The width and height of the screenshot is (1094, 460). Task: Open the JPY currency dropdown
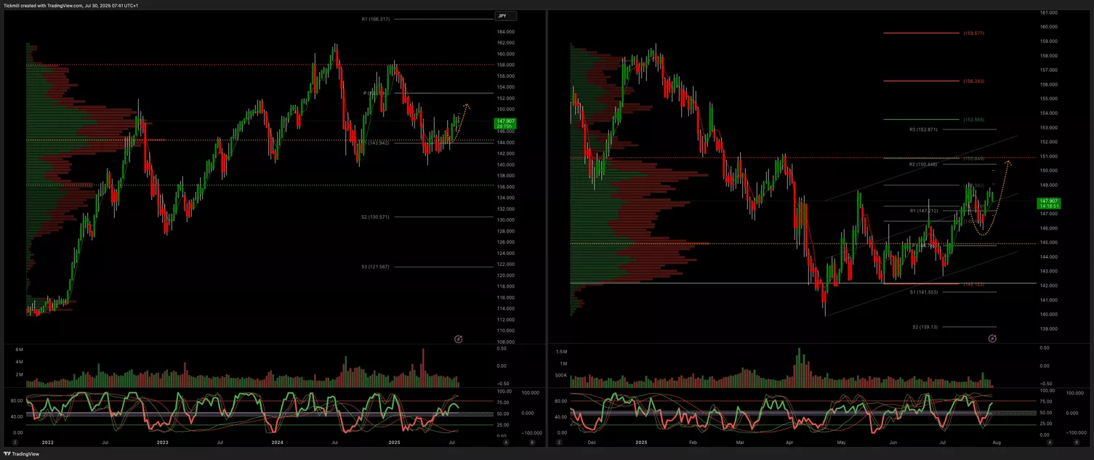point(505,16)
